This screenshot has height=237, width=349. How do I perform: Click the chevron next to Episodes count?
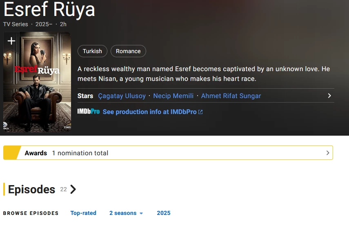coord(73,189)
